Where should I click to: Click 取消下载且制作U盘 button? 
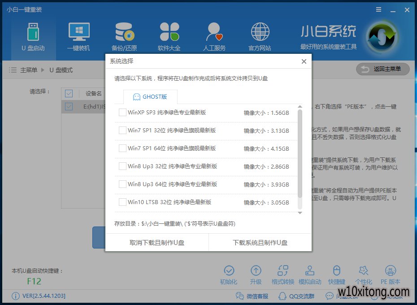coord(157,243)
